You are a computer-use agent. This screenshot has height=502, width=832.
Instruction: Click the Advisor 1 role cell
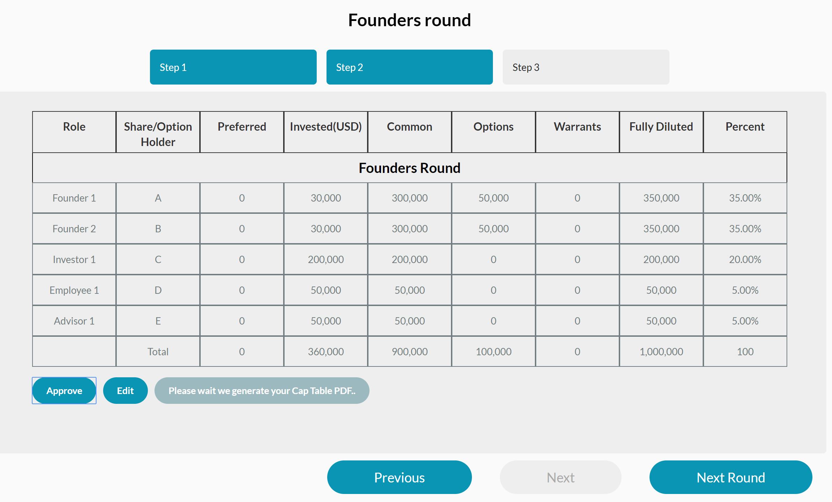pos(74,321)
